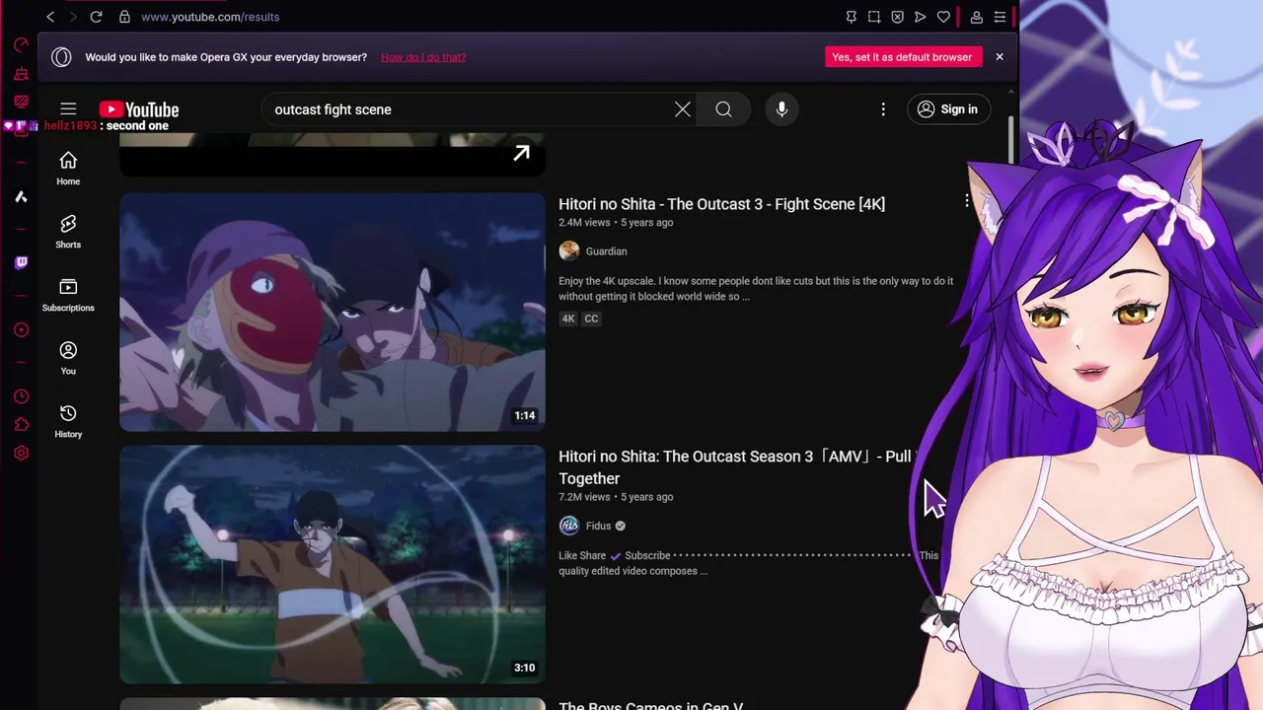Open History in the mini guide
The width and height of the screenshot is (1263, 710).
point(68,421)
